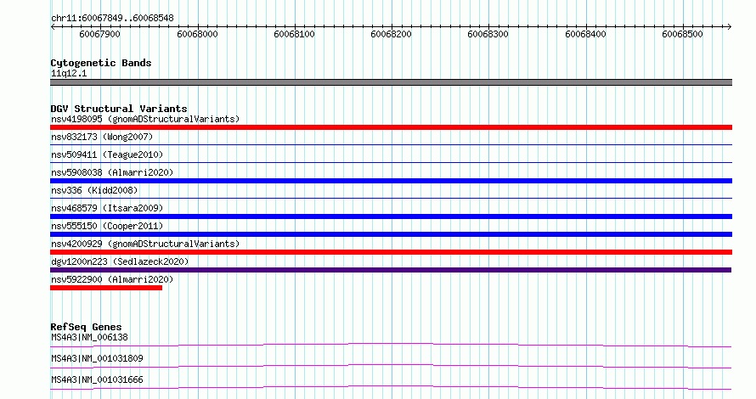Screen dimensions: 756x399
Task: Click the 60068500 ruler position
Action: click(682, 34)
